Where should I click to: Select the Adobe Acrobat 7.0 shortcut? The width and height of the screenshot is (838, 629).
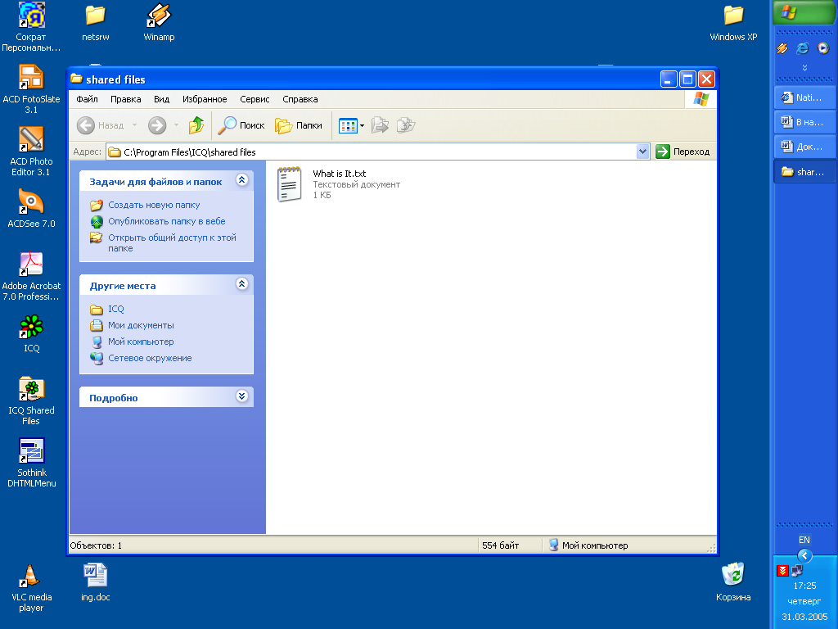(x=31, y=276)
